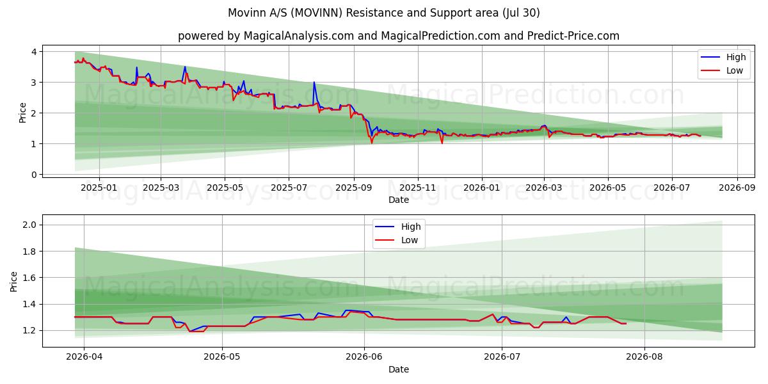Click the '2026-05' label in the top chart
Image resolution: width=768 pixels, height=384 pixels.
coord(608,189)
